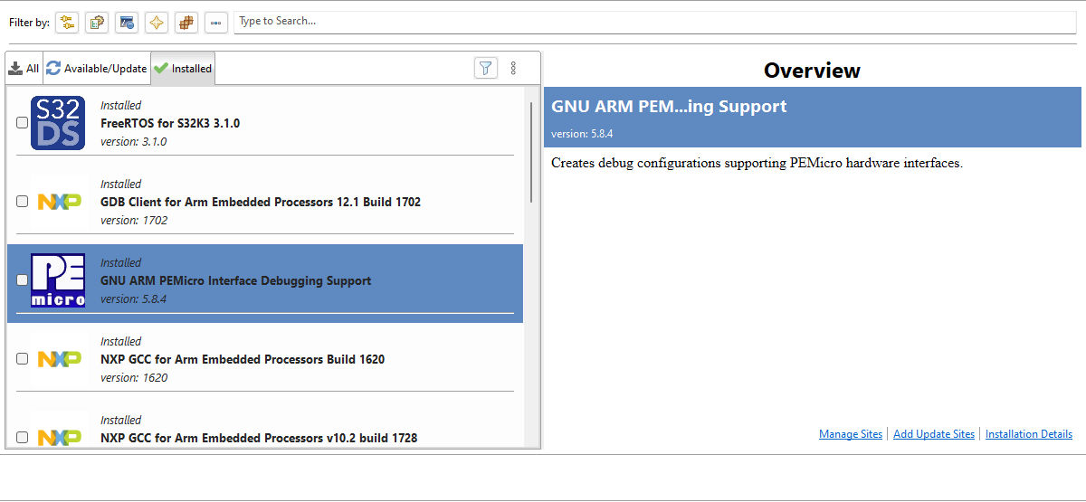Open the Manage Sites link
1086x502 pixels.
click(x=851, y=434)
